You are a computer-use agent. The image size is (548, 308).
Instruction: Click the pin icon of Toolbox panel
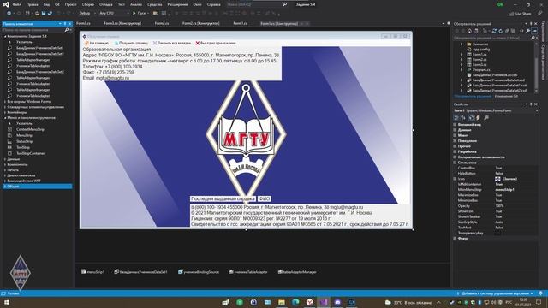point(65,24)
